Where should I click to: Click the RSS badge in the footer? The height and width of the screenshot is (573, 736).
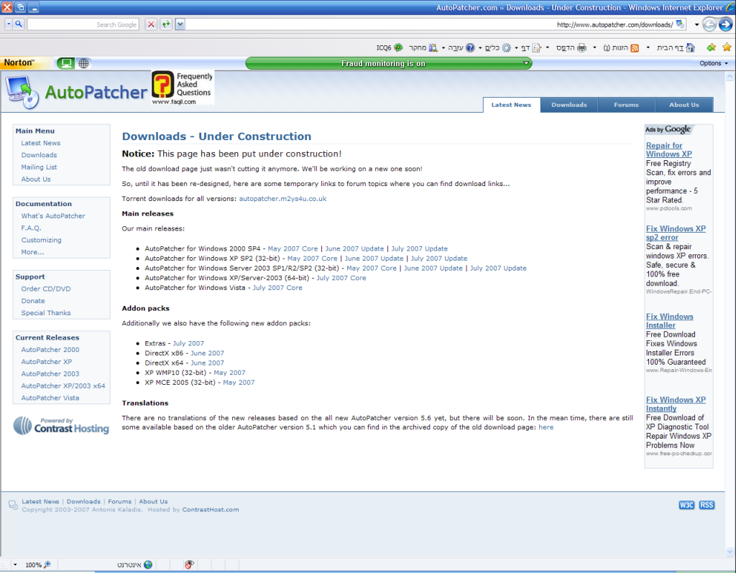(x=707, y=505)
